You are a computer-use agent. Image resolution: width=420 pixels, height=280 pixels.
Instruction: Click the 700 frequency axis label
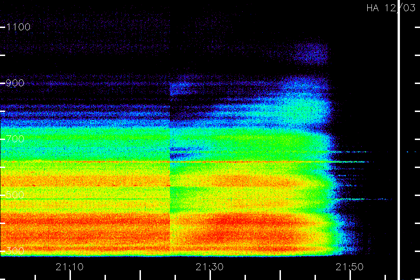tap(15, 139)
